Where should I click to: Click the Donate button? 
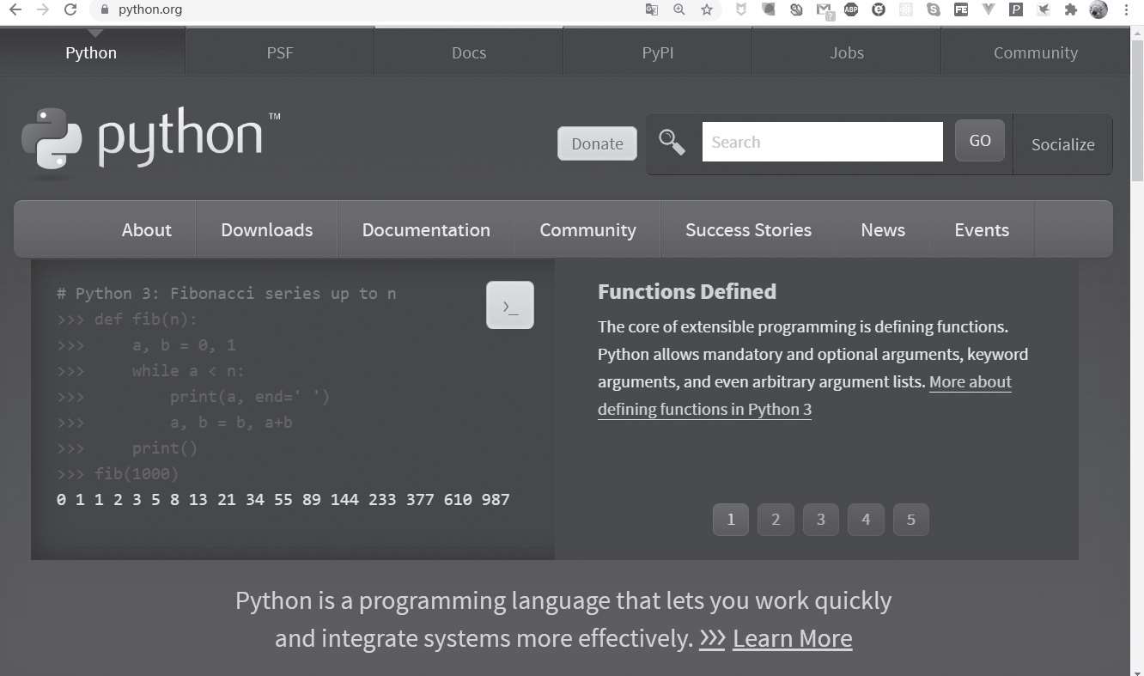tap(597, 143)
